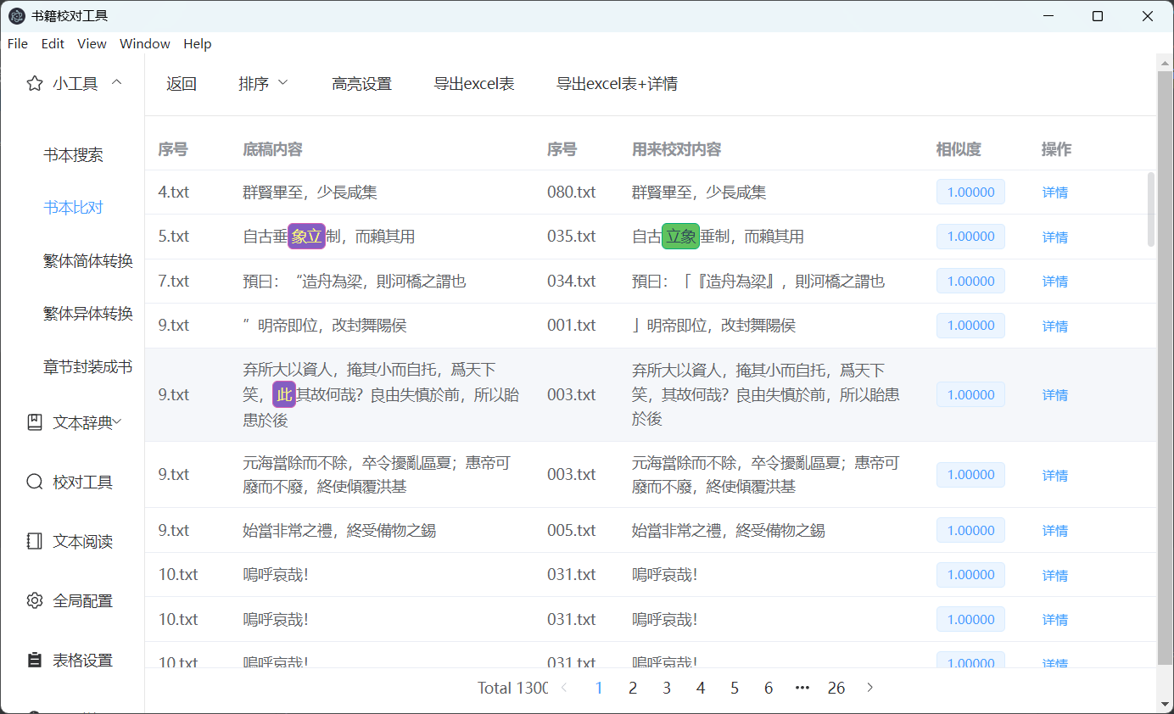Go to page 4
The width and height of the screenshot is (1174, 714).
pyautogui.click(x=701, y=688)
